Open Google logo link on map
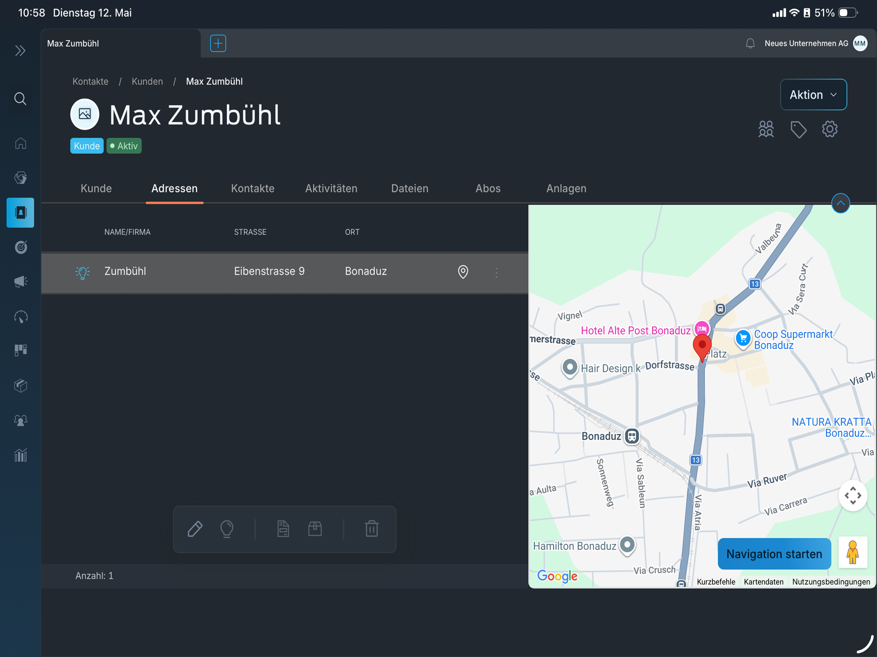 point(557,576)
